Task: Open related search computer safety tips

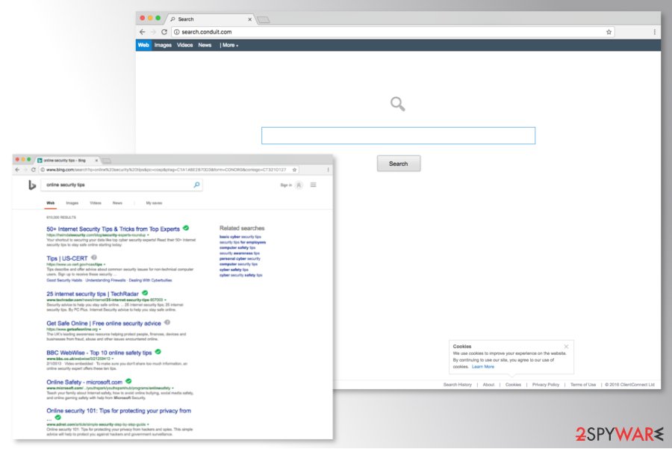Action: [x=237, y=248]
